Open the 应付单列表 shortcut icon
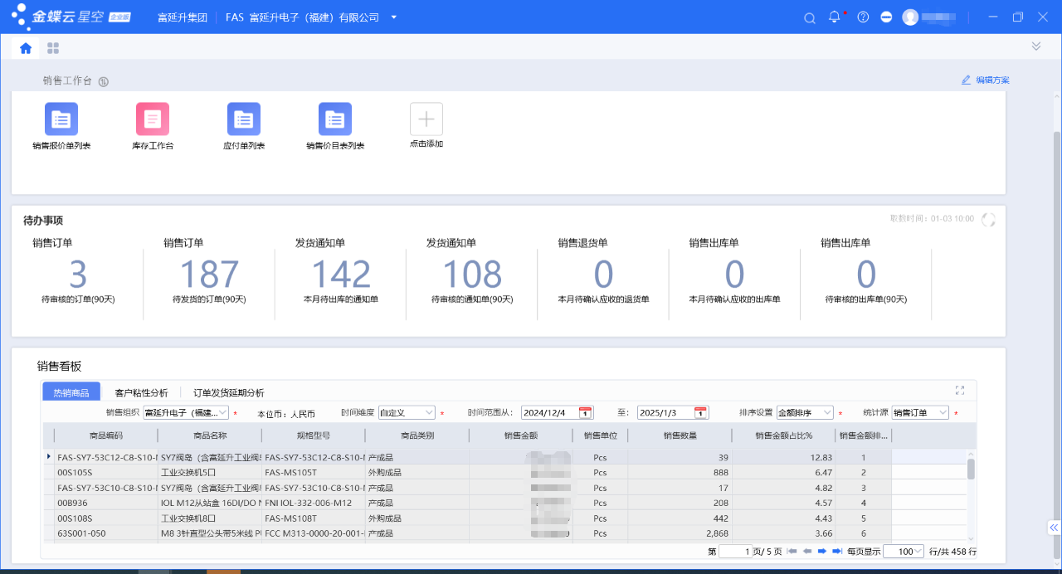This screenshot has height=574, width=1062. [244, 119]
